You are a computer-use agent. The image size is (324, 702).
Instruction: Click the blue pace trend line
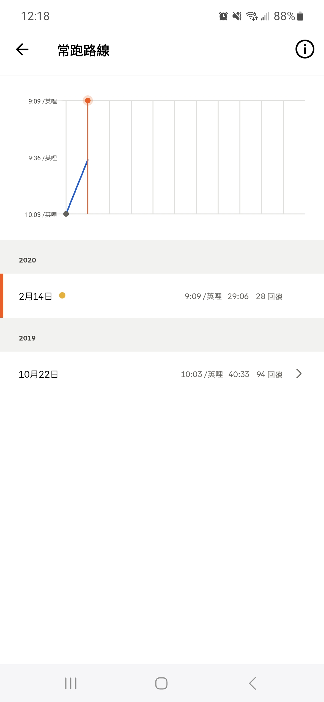coord(77,187)
